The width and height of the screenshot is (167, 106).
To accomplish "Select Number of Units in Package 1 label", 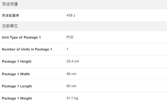I will (27, 49).
